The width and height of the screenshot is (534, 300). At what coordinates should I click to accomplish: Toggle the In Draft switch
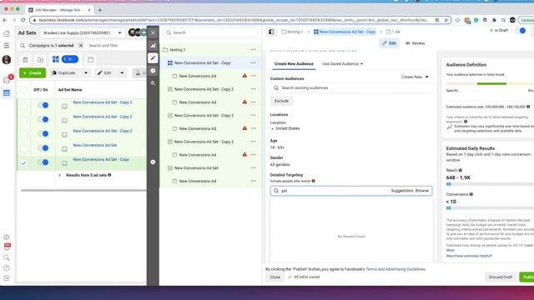tap(521, 31)
